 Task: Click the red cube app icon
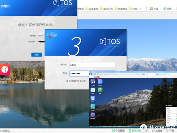click(x=5, y=70)
